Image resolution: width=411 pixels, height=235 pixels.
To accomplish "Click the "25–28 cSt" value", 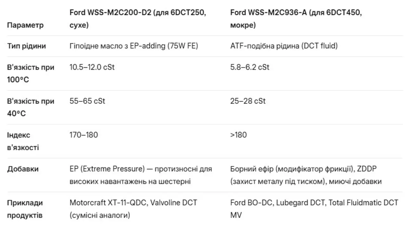I will tap(248, 101).
